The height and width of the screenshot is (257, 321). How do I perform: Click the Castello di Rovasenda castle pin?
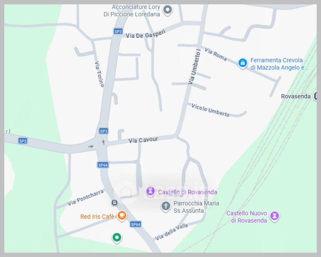pyautogui.click(x=150, y=192)
